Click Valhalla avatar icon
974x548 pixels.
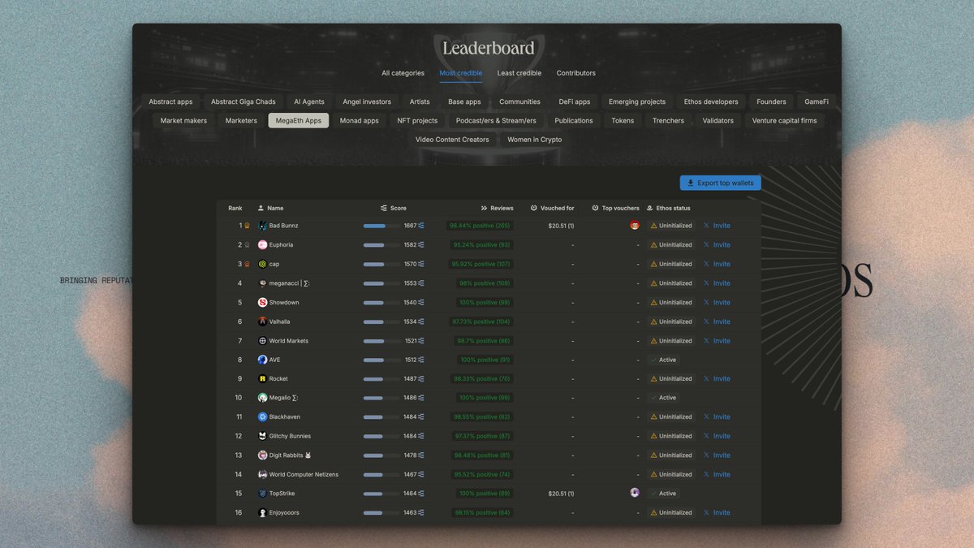[262, 321]
